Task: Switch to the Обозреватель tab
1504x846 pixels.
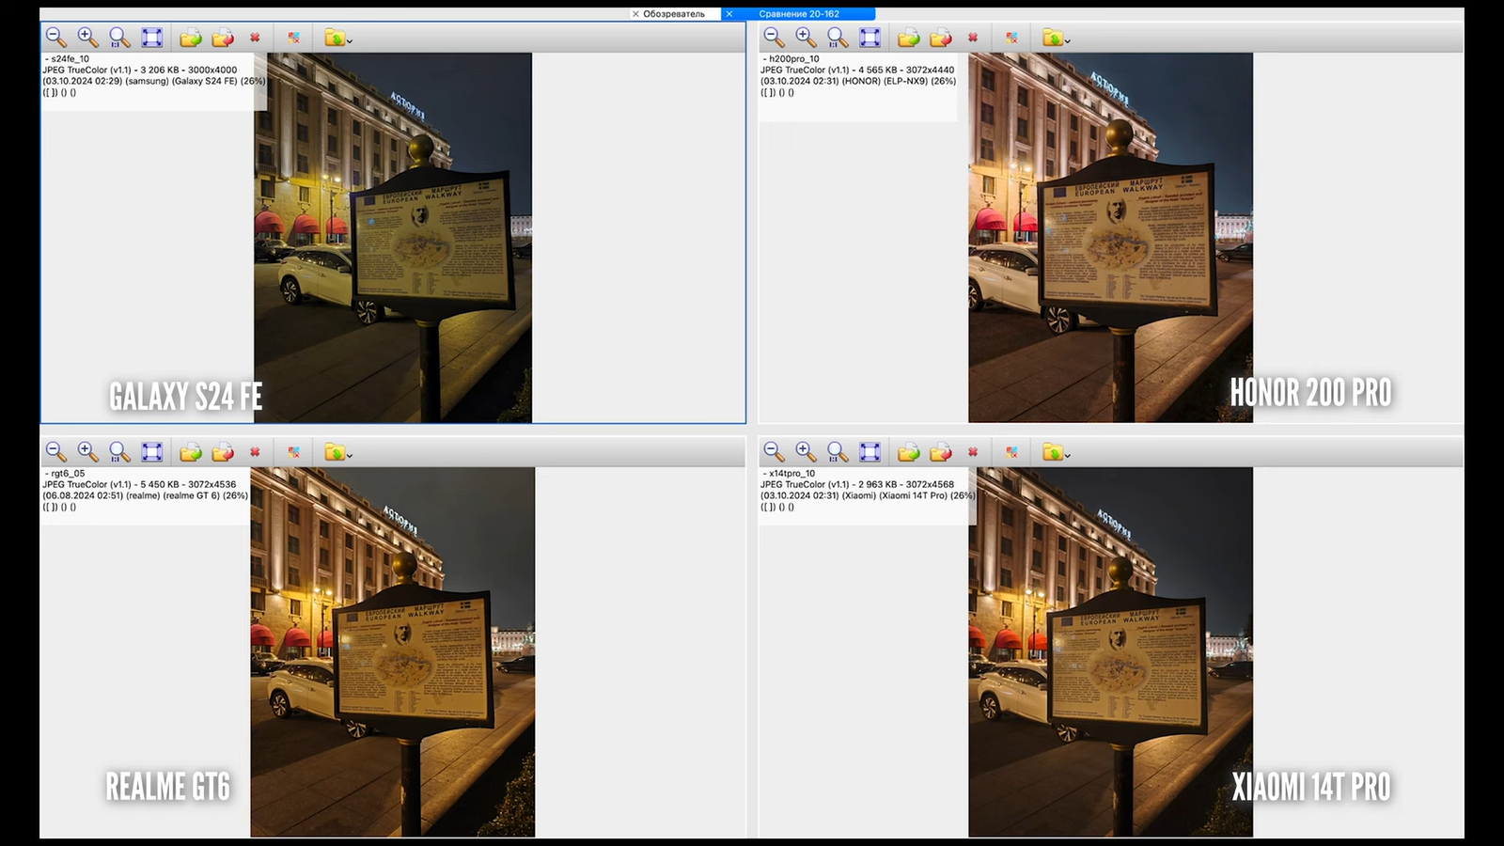Action: click(674, 14)
